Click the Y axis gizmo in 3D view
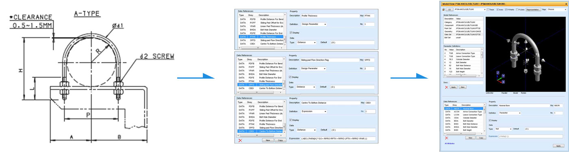This screenshot has width=569, height=152. [x=503, y=75]
